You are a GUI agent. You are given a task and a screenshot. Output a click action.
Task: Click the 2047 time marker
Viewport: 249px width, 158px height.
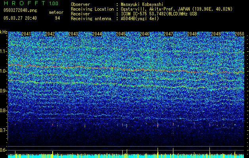168,34
